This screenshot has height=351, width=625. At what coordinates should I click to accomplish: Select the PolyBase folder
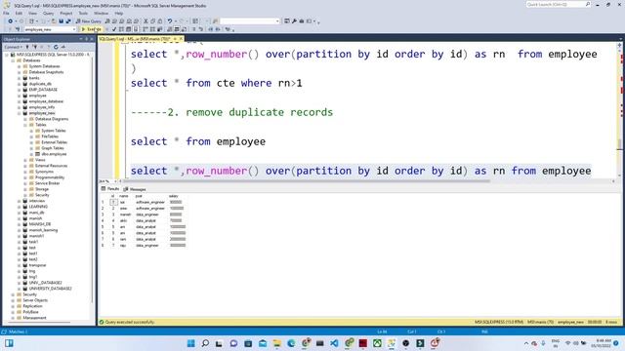click(x=30, y=312)
